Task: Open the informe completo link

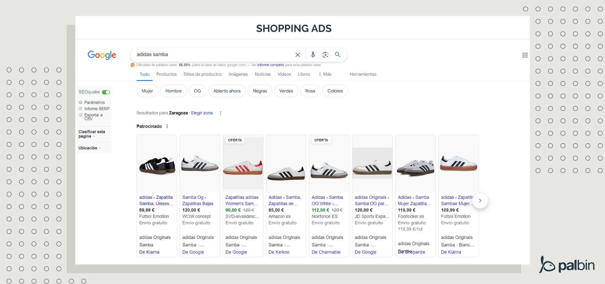Action: (x=270, y=65)
